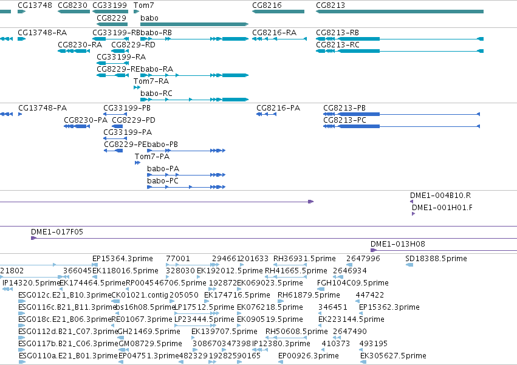Select the CG33199-PB protein label
Viewport: 517px width, 365px height.
(127, 108)
